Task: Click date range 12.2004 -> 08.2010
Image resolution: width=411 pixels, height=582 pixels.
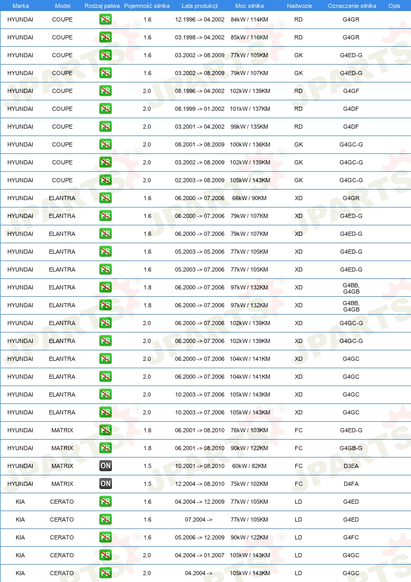Action: pos(200,484)
